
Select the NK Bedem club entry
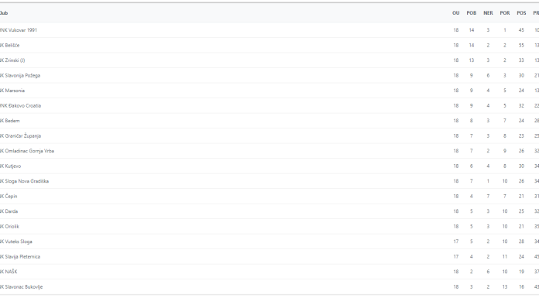pyautogui.click(x=9, y=121)
